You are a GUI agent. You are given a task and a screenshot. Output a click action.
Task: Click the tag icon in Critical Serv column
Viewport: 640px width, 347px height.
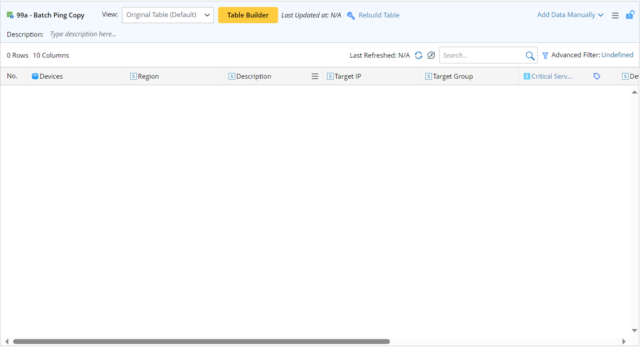[x=597, y=76]
